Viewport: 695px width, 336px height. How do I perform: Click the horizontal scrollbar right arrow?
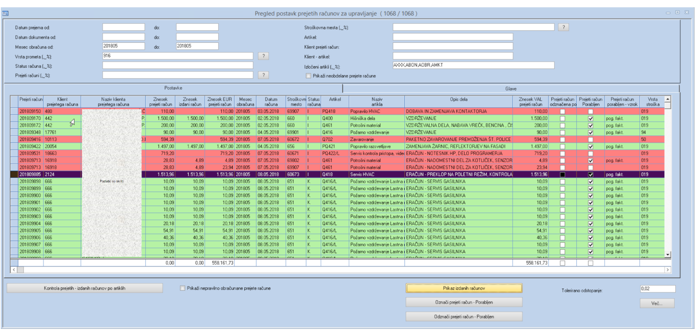click(x=667, y=270)
